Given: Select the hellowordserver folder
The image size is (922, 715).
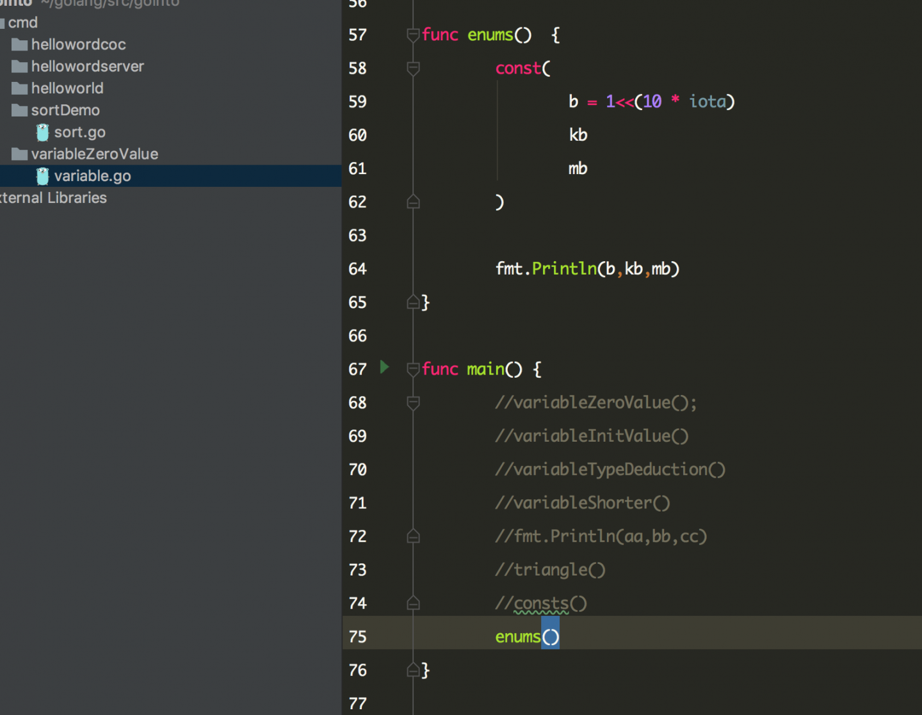Looking at the screenshot, I should (87, 67).
